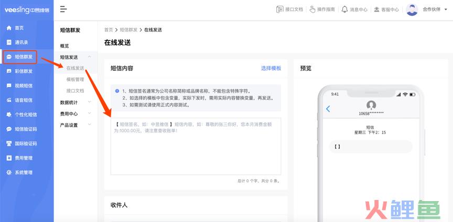
Task: Expand the 产品设置 submenu chevron
Action: 89,125
